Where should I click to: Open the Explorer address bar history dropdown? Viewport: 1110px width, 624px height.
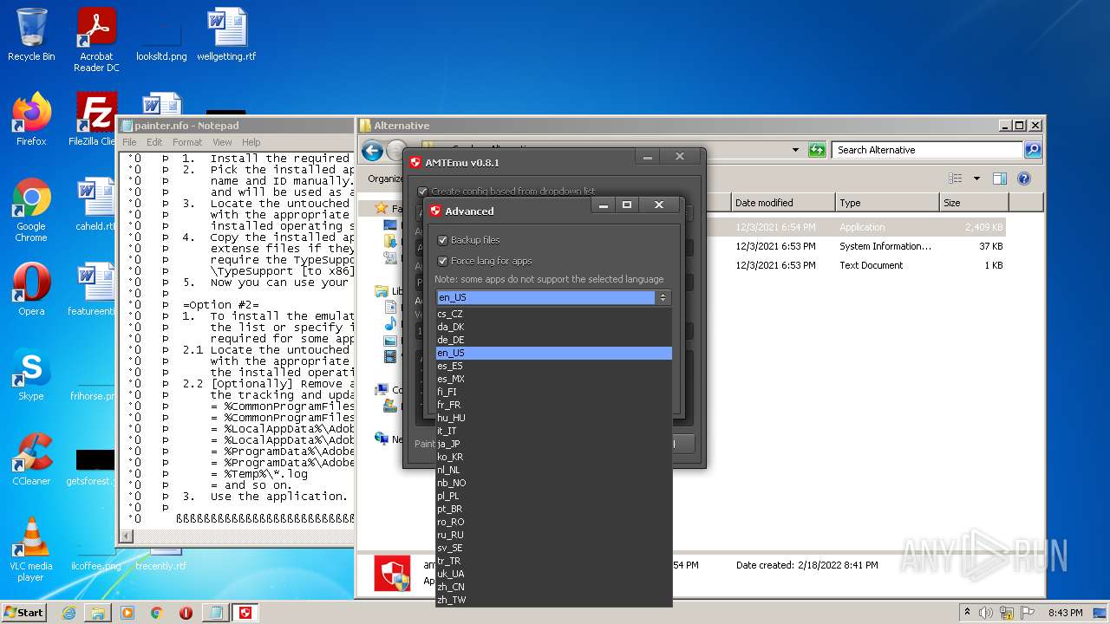pyautogui.click(x=795, y=150)
